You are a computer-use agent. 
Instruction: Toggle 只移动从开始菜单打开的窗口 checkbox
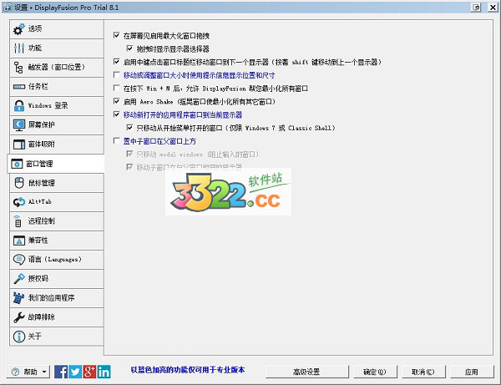[x=129, y=128]
